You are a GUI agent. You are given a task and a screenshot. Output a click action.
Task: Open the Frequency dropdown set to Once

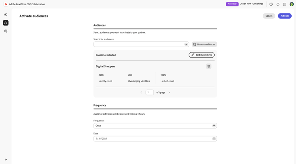coord(214,126)
